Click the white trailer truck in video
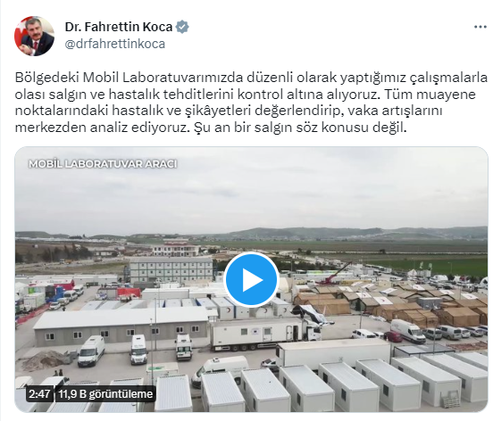Viewport: 493px width, 421px height. pos(264,334)
